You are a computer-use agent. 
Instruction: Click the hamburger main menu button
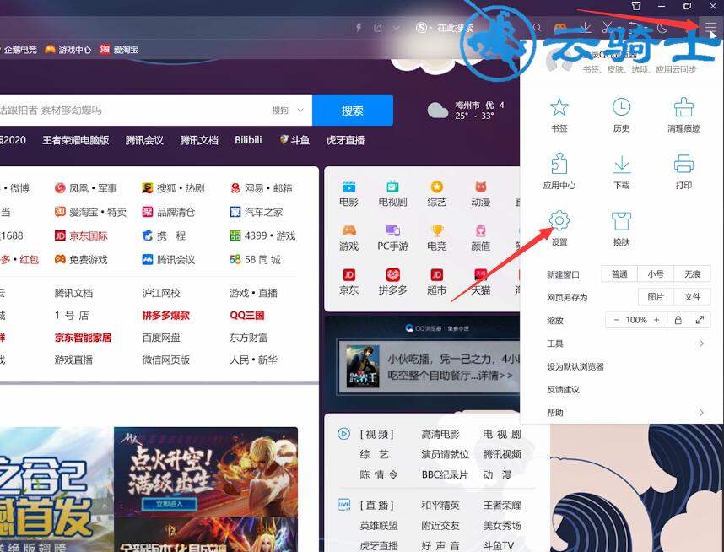[x=710, y=28]
